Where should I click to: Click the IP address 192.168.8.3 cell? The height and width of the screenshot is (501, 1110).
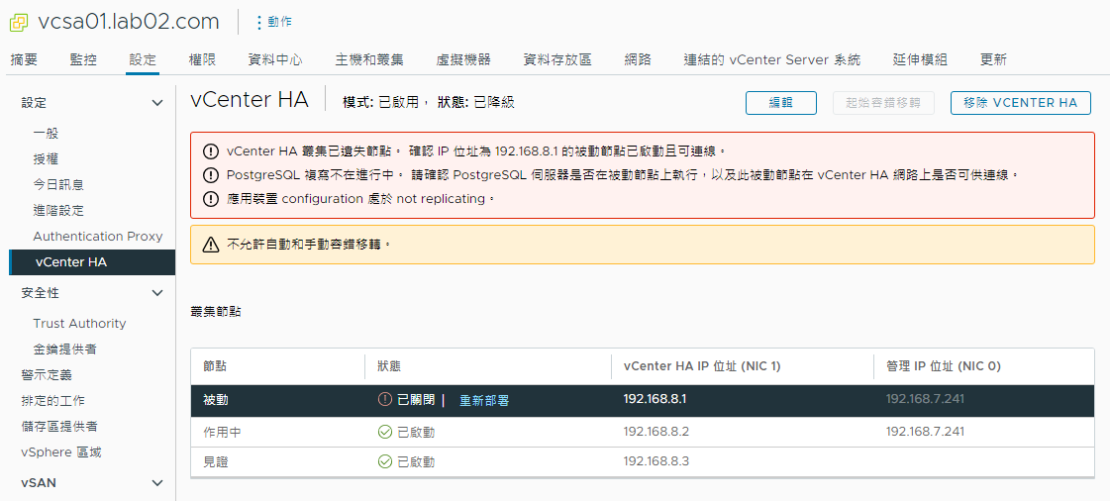coord(656,461)
